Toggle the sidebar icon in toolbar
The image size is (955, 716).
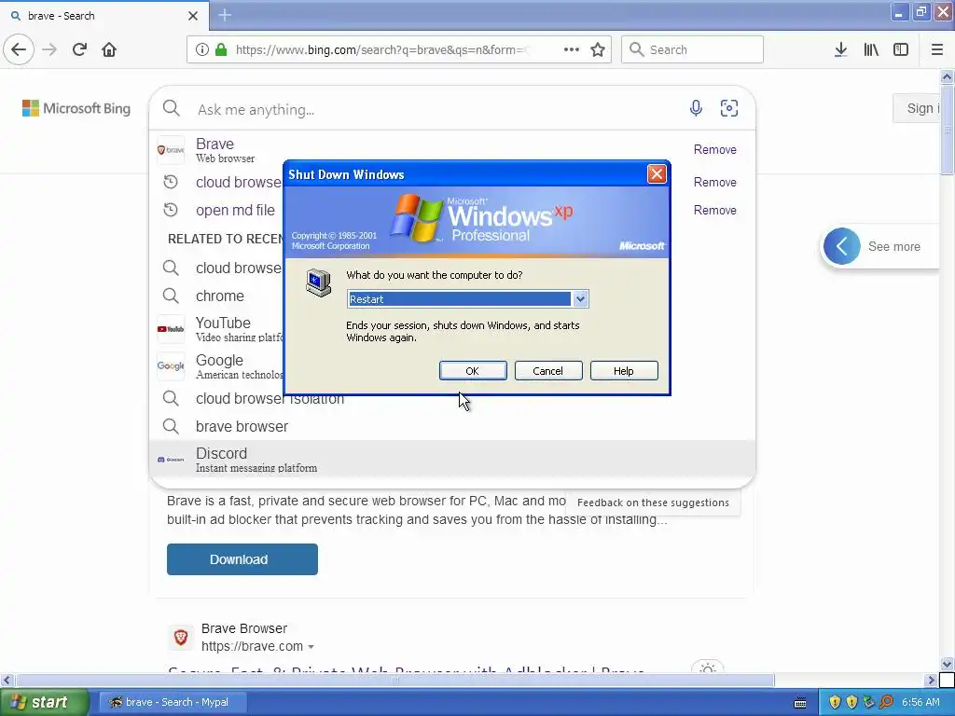coord(901,49)
